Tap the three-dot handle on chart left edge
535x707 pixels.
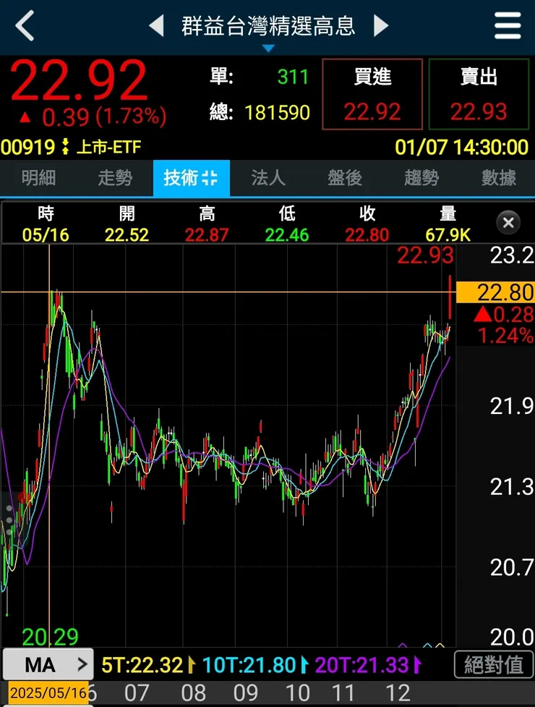pos(9,520)
